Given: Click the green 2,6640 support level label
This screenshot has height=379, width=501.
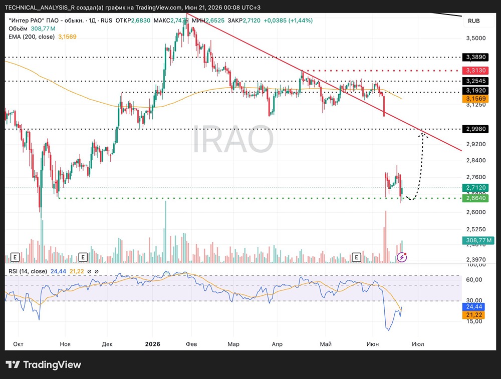Looking at the screenshot, I should click(476, 198).
